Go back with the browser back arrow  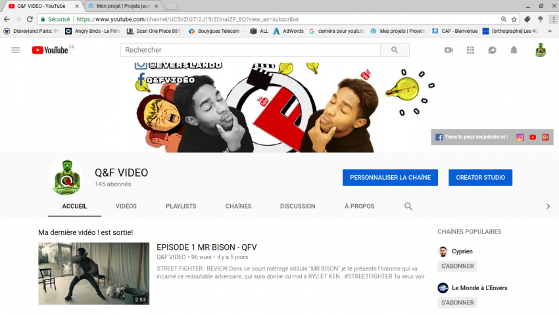point(7,19)
